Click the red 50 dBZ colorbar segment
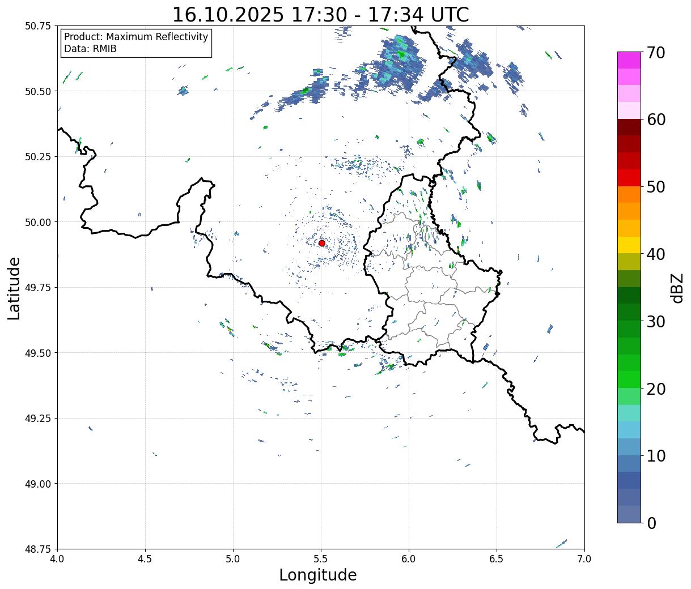The width and height of the screenshot is (691, 589). click(629, 178)
